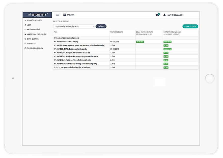The height and width of the screenshot is (158, 223).
Task: Select Powrót do listy
Action: 35,20
